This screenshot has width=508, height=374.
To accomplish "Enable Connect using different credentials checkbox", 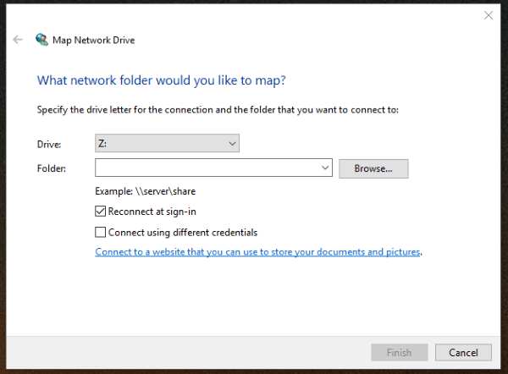I will [101, 232].
